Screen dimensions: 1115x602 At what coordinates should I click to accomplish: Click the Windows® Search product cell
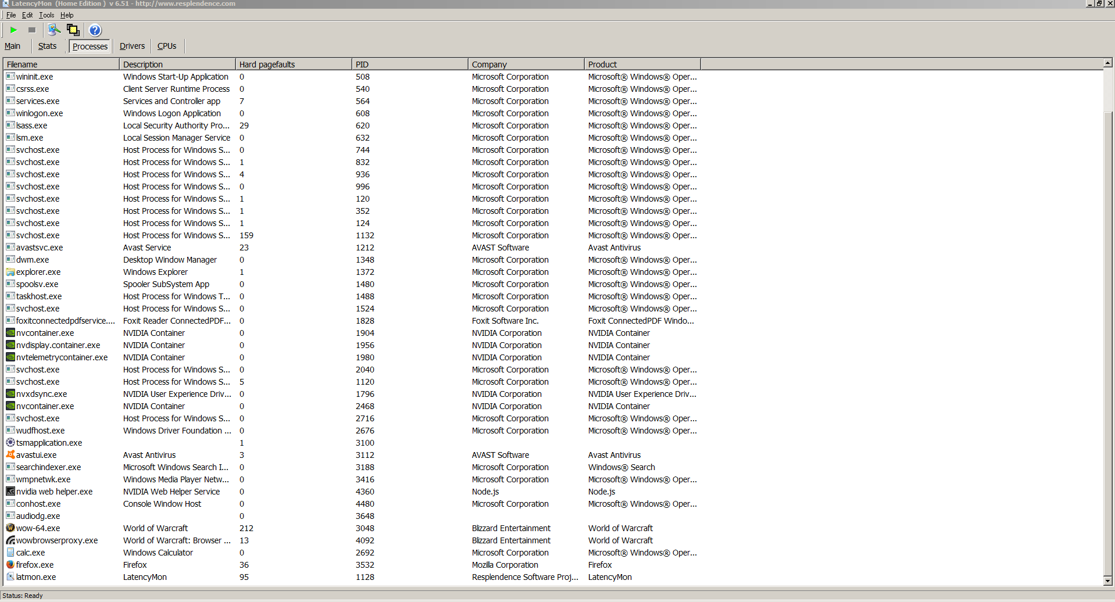(621, 467)
